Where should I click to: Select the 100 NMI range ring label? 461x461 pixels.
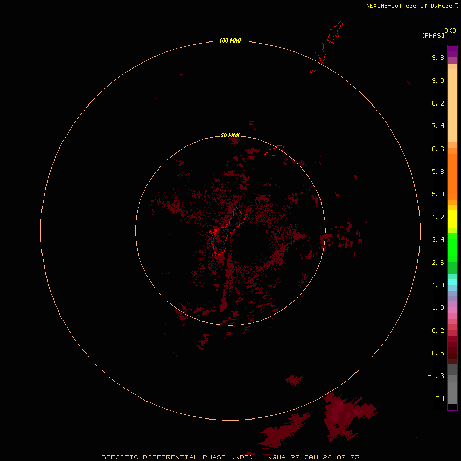click(x=230, y=40)
